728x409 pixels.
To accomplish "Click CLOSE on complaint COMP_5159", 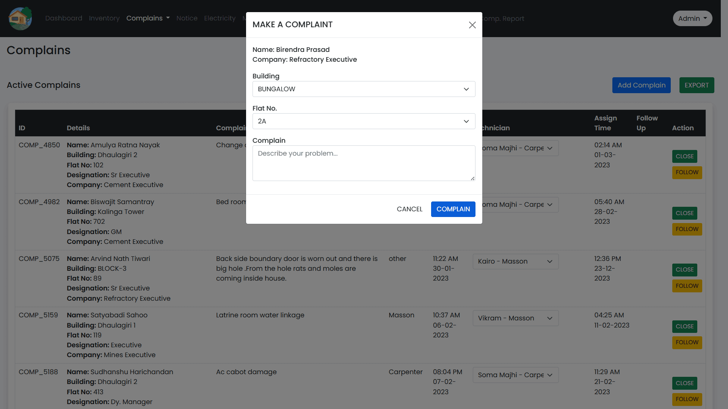I will tap(684, 326).
